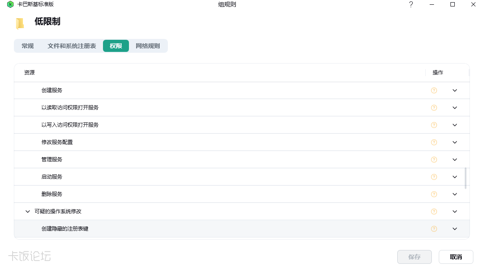
Task: Click the question-mark action icon for 创建服务
Action: [x=434, y=90]
